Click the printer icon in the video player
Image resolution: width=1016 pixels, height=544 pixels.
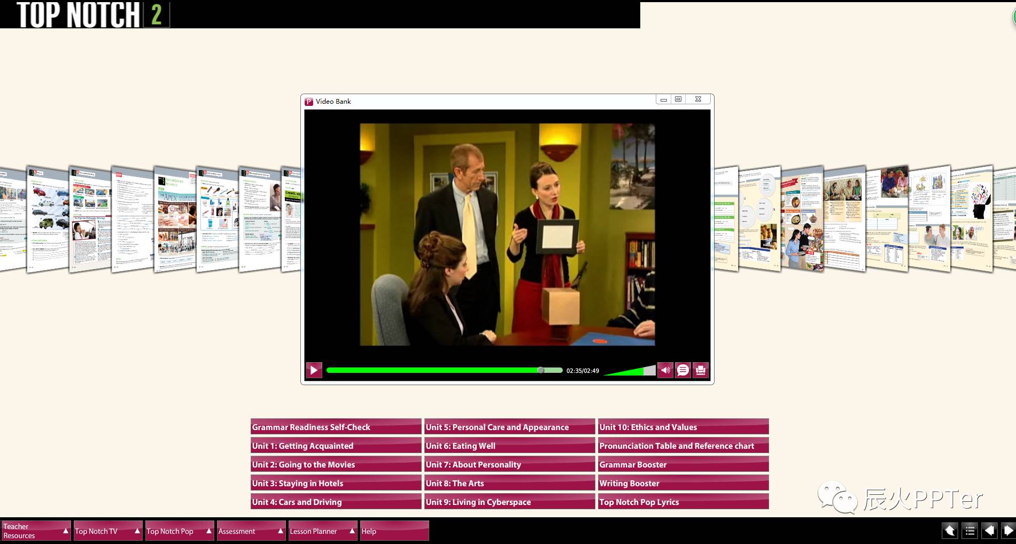701,370
